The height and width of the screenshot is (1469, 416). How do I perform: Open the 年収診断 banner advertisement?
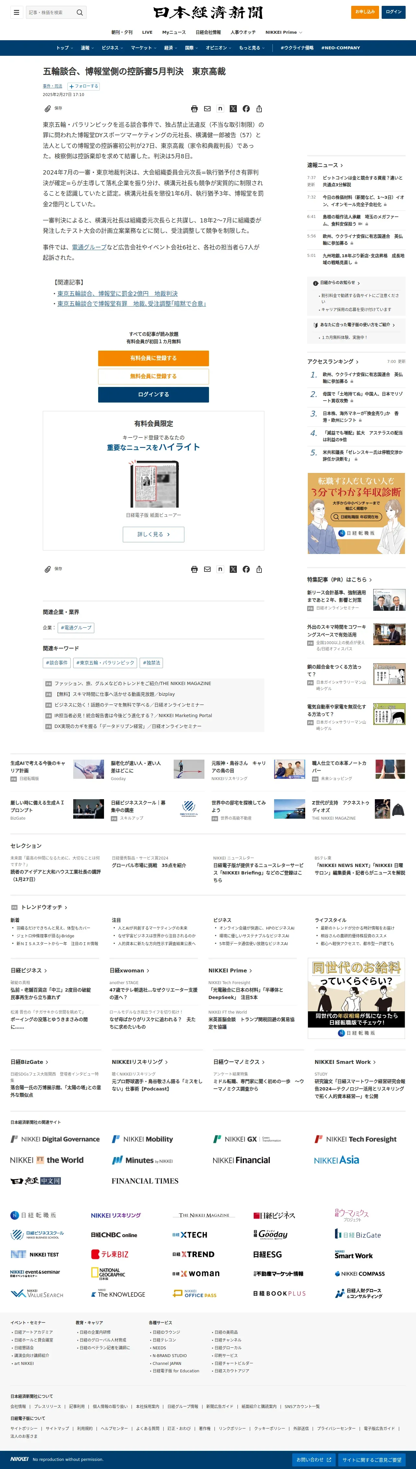(356, 513)
